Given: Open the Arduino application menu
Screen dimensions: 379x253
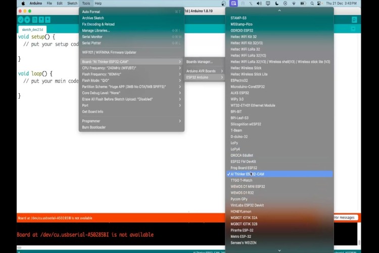Looking at the screenshot, I should click(x=35, y=4).
